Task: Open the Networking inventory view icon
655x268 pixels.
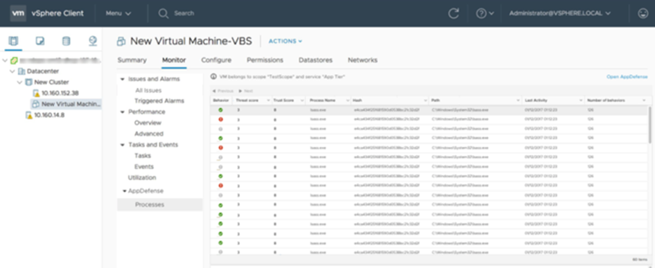Action: [x=93, y=40]
